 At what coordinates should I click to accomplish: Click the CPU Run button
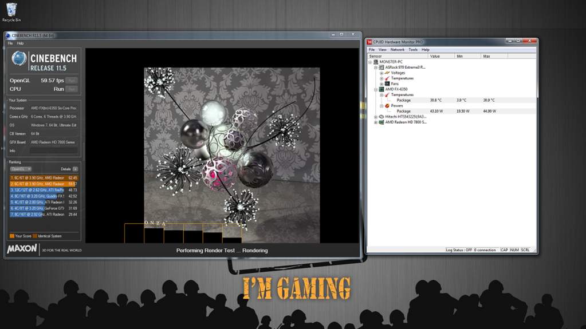pos(72,89)
